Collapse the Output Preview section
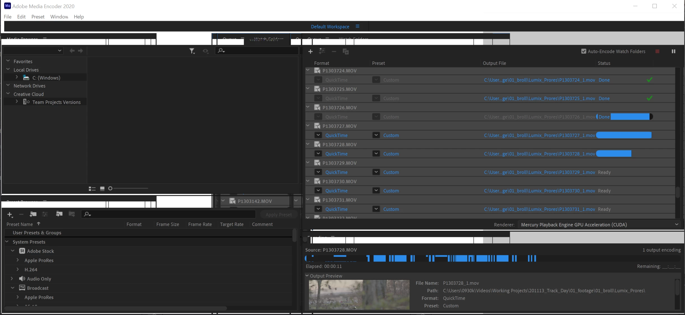The height and width of the screenshot is (315, 685). click(x=307, y=276)
